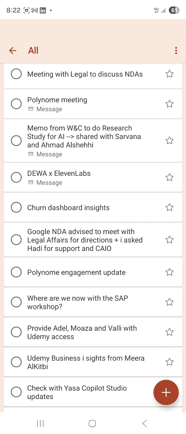Image resolution: width=186 pixels, height=434 pixels.
Task: Star the Udemy access task
Action: click(x=169, y=332)
